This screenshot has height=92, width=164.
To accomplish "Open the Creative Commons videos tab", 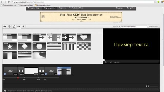I will [x=9, y=27].
